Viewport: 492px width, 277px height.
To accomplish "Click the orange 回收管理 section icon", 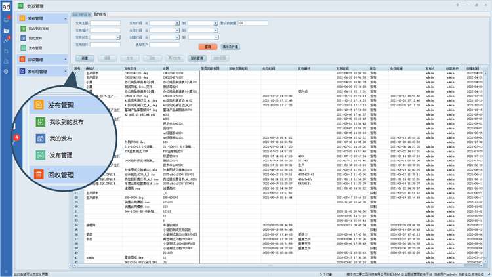I will [21, 59].
